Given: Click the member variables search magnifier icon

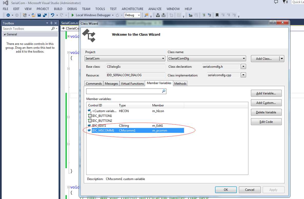Looking at the screenshot, I should [x=164, y=91].
